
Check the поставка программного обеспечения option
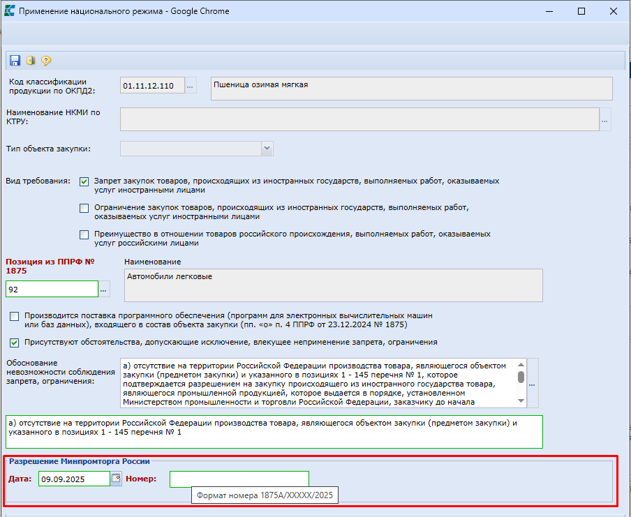click(15, 316)
